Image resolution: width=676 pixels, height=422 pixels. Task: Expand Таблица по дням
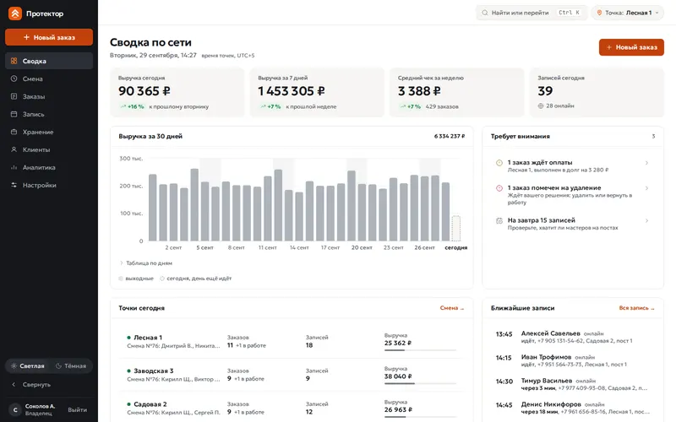[145, 262]
